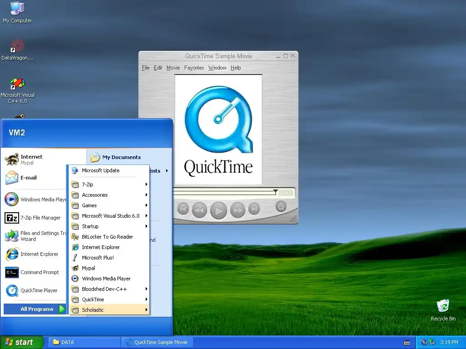Click the green network tray icon
The height and width of the screenshot is (349, 466).
point(432,343)
